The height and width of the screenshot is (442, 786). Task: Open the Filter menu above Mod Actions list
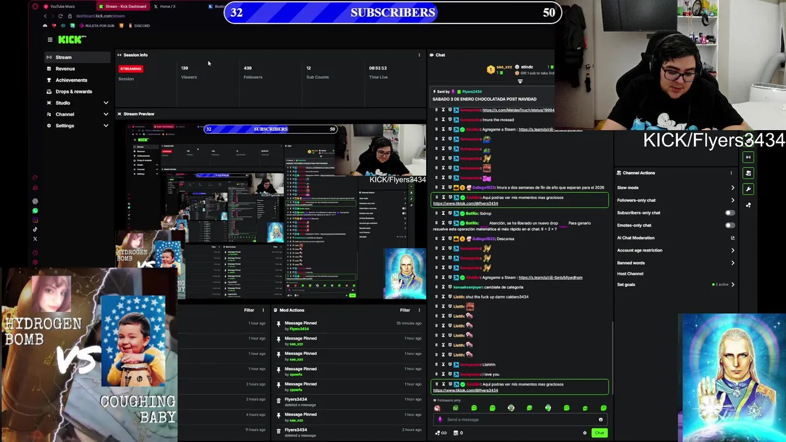[405, 310]
